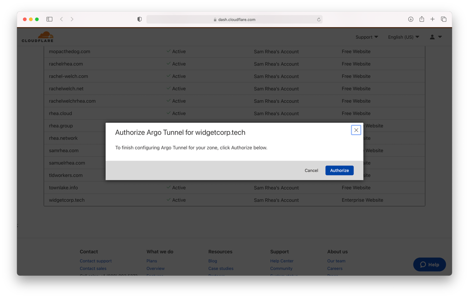This screenshot has width=469, height=298.
Task: Open a new browser tab
Action: click(x=432, y=19)
